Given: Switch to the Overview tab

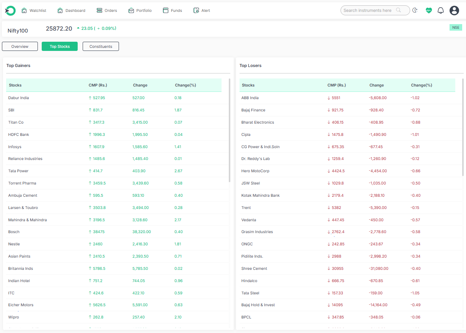Looking at the screenshot, I should click(20, 46).
